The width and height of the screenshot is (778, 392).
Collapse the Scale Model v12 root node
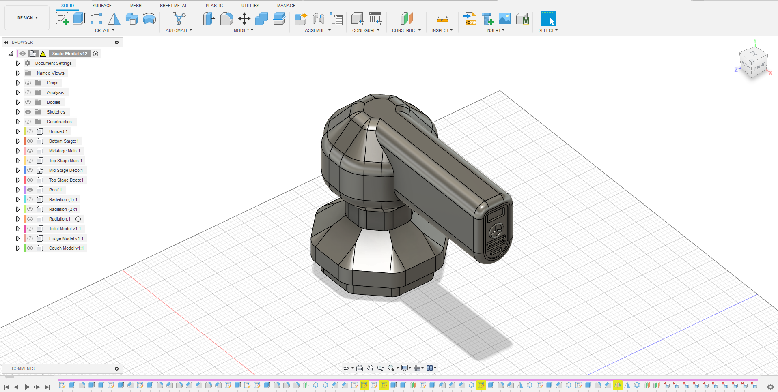(11, 54)
